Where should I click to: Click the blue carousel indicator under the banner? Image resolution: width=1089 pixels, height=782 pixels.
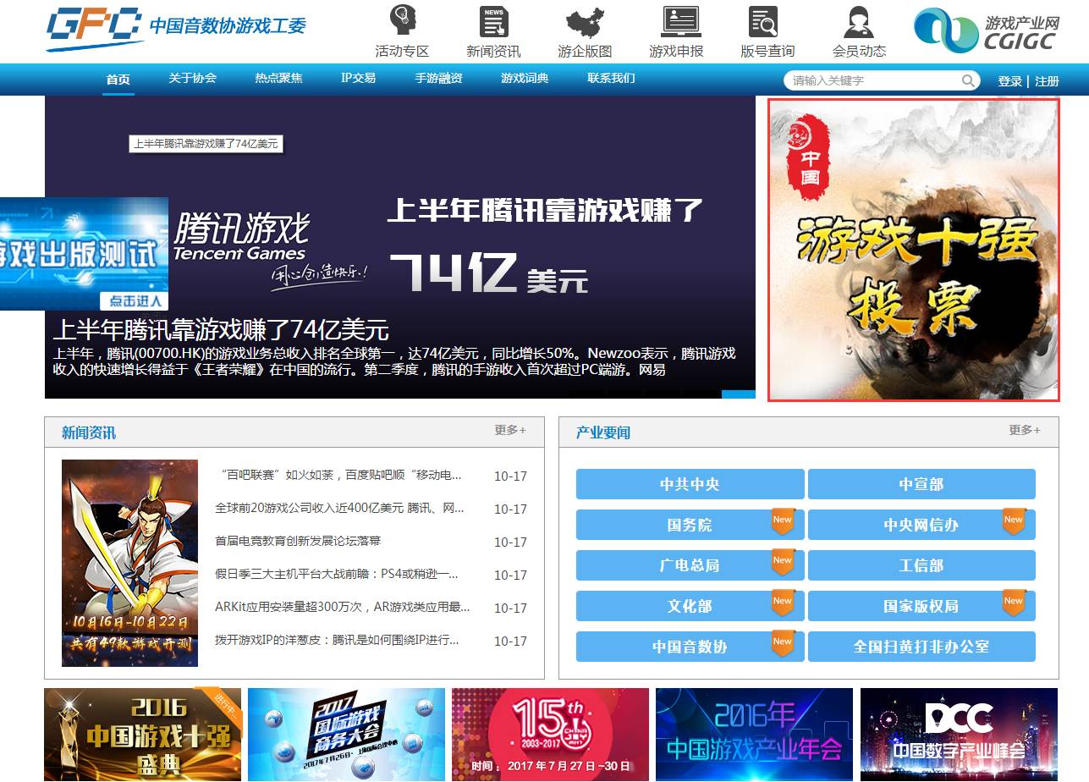coord(739,394)
